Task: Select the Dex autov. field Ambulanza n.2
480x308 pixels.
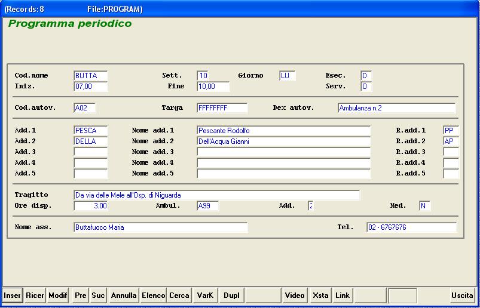Action: click(397, 108)
